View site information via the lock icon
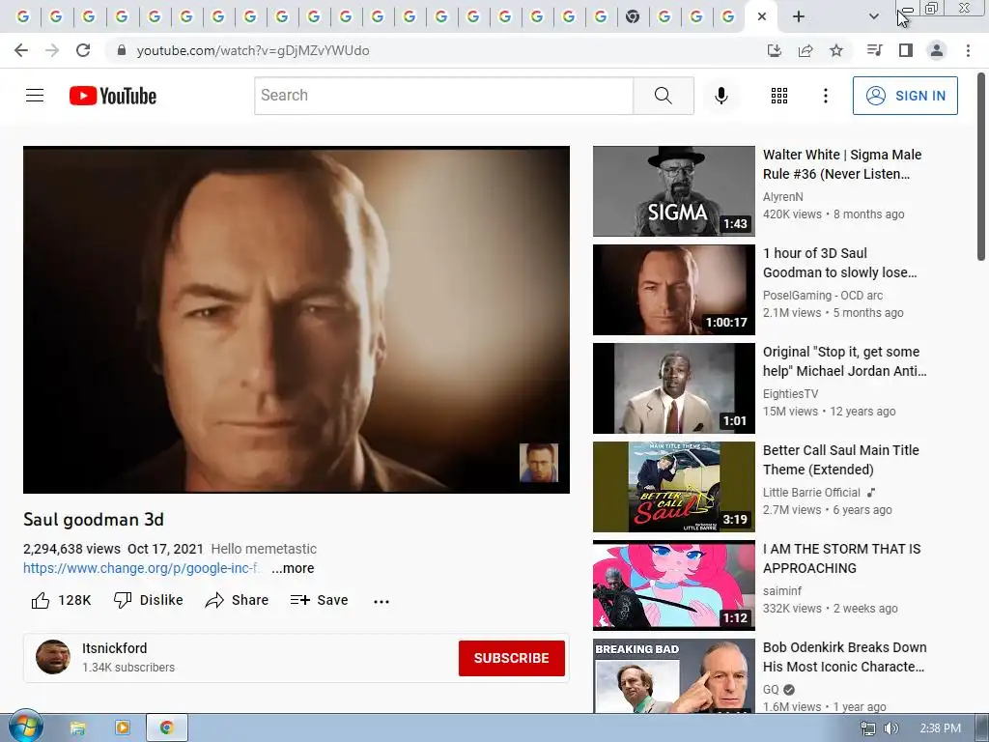 point(122,50)
